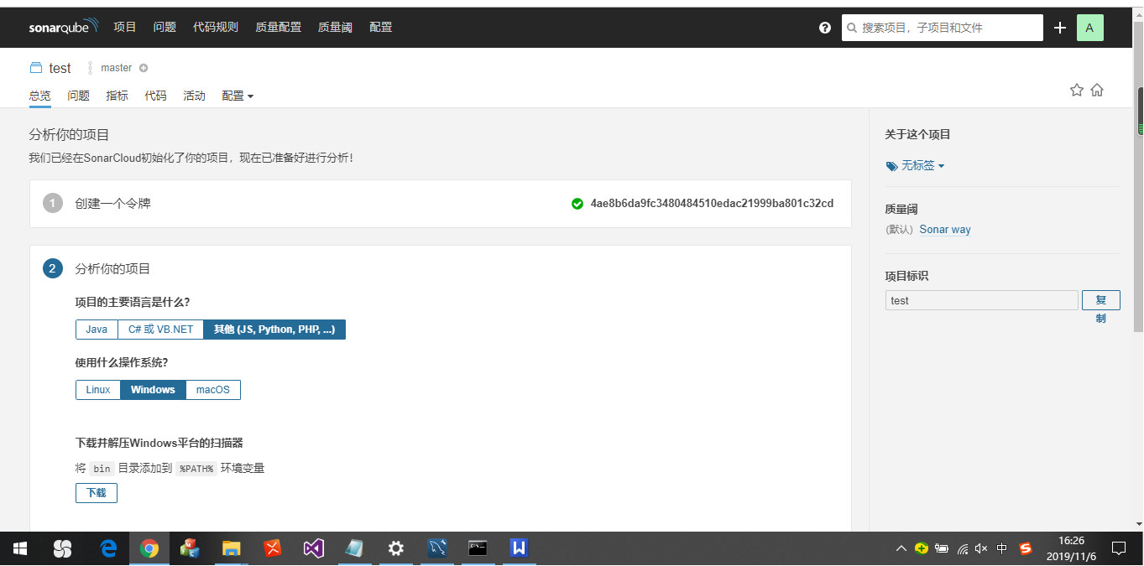Screen dimensions: 1144x566
Task: Select Windows operating system
Action: (153, 390)
